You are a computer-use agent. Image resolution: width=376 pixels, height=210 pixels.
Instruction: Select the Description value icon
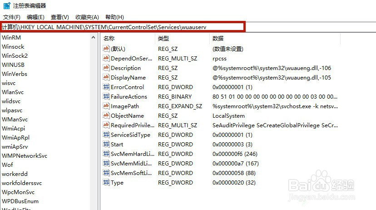click(106, 68)
